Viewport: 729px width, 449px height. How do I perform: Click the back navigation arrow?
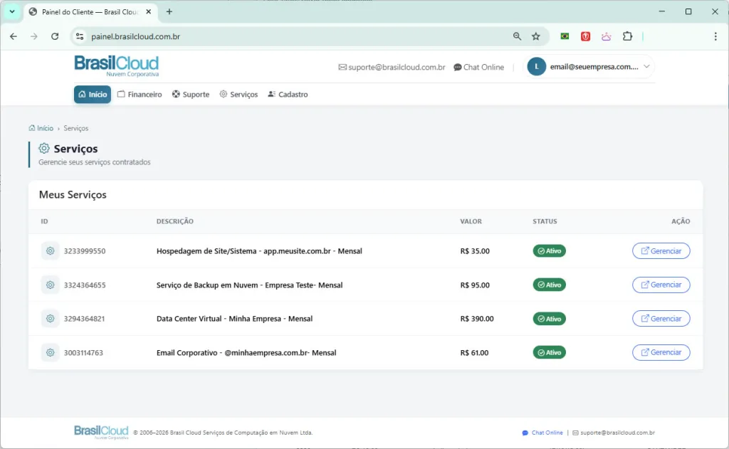[x=14, y=36]
